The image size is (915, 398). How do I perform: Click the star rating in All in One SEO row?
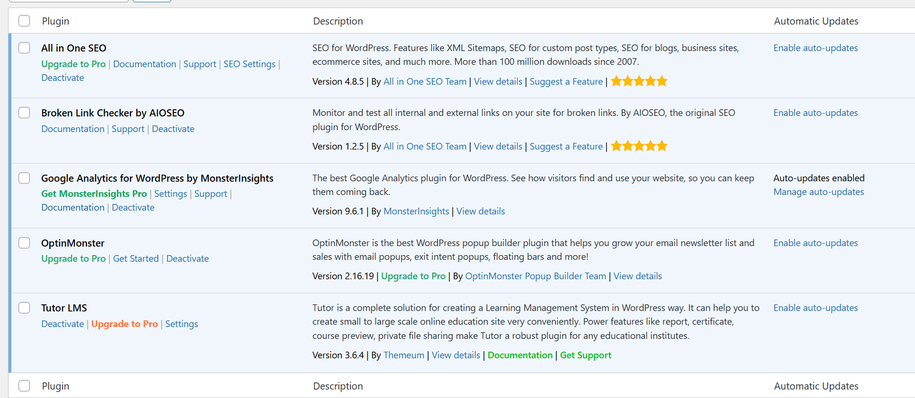click(639, 81)
